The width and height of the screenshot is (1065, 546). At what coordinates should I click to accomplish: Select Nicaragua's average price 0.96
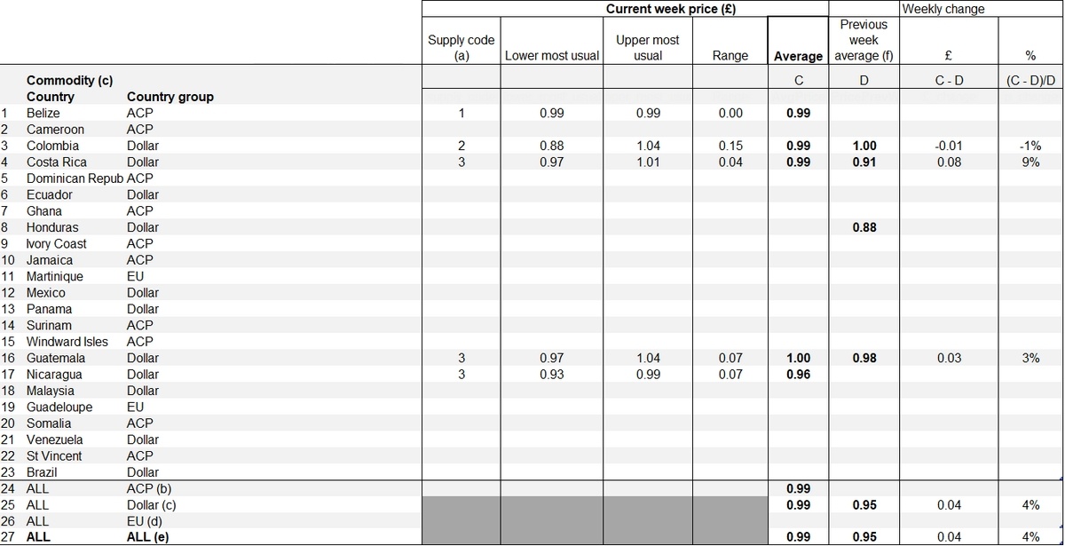tap(798, 375)
